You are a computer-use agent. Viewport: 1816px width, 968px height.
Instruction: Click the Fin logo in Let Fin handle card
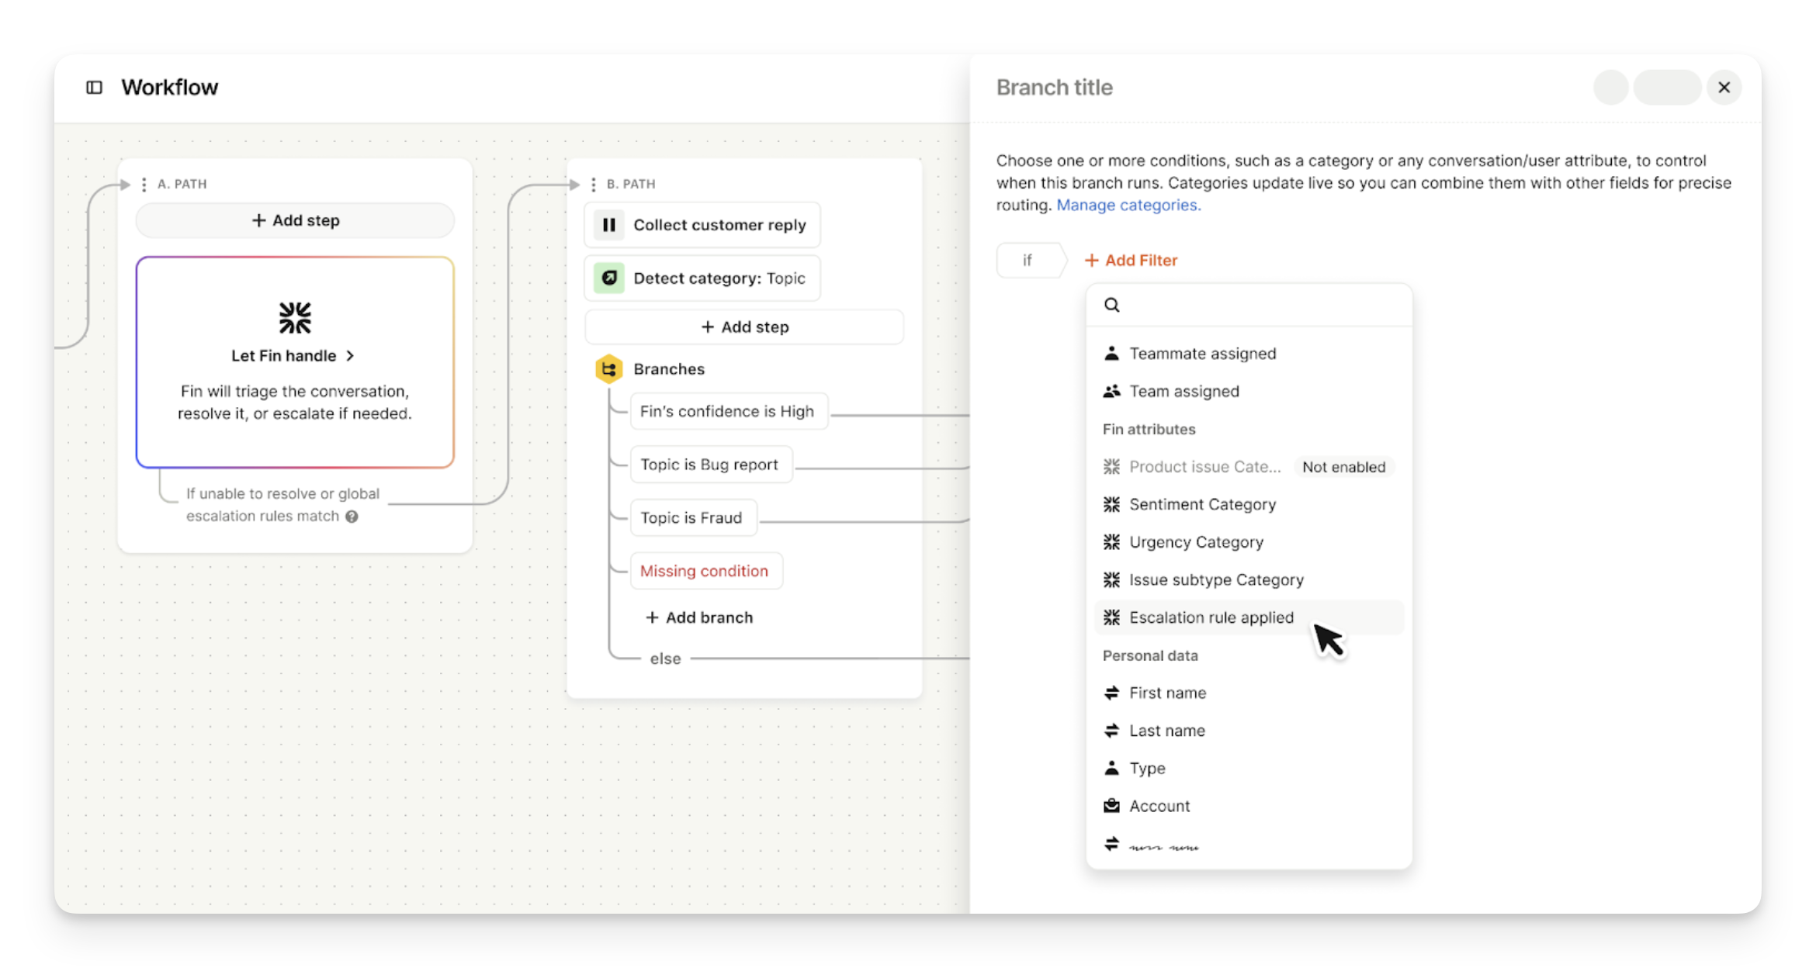(x=295, y=318)
